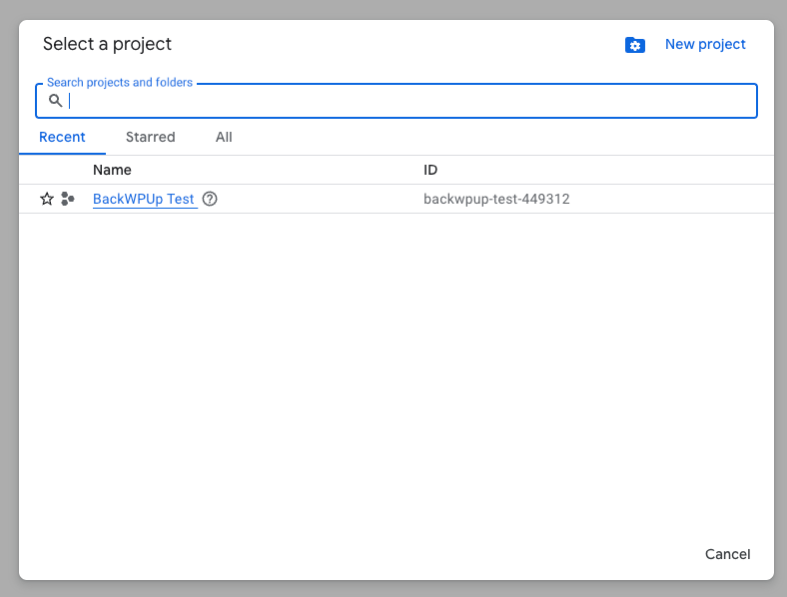Star the BackWPUp Test project
The width and height of the screenshot is (787, 597).
[47, 199]
